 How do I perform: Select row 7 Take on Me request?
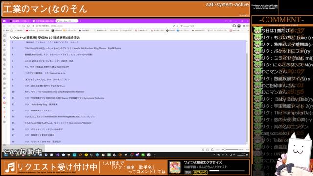pyautogui.click(x=128, y=73)
